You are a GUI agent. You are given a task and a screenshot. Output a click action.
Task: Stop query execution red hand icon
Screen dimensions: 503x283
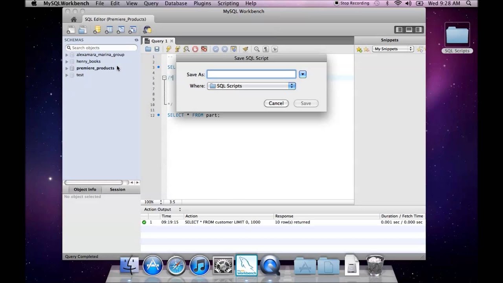(195, 49)
